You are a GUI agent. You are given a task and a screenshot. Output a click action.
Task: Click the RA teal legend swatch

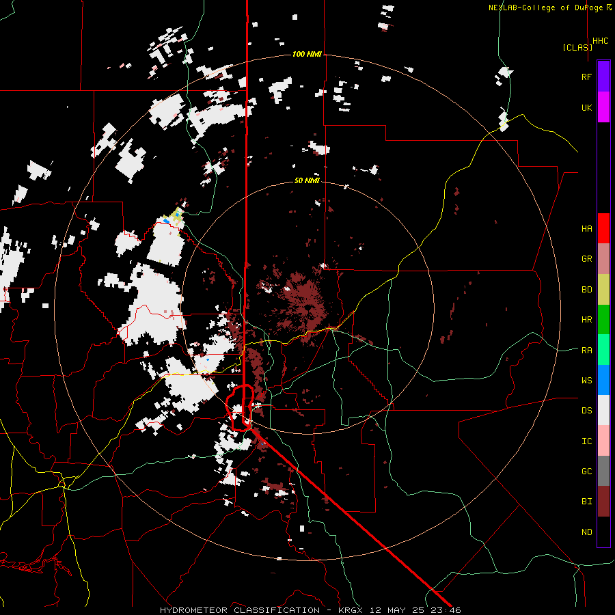(603, 350)
